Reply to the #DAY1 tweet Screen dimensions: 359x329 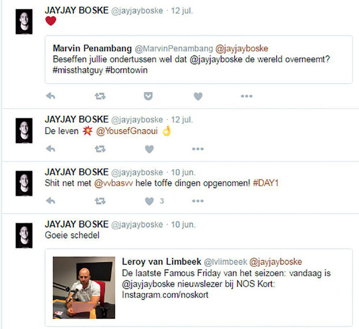tap(50, 201)
